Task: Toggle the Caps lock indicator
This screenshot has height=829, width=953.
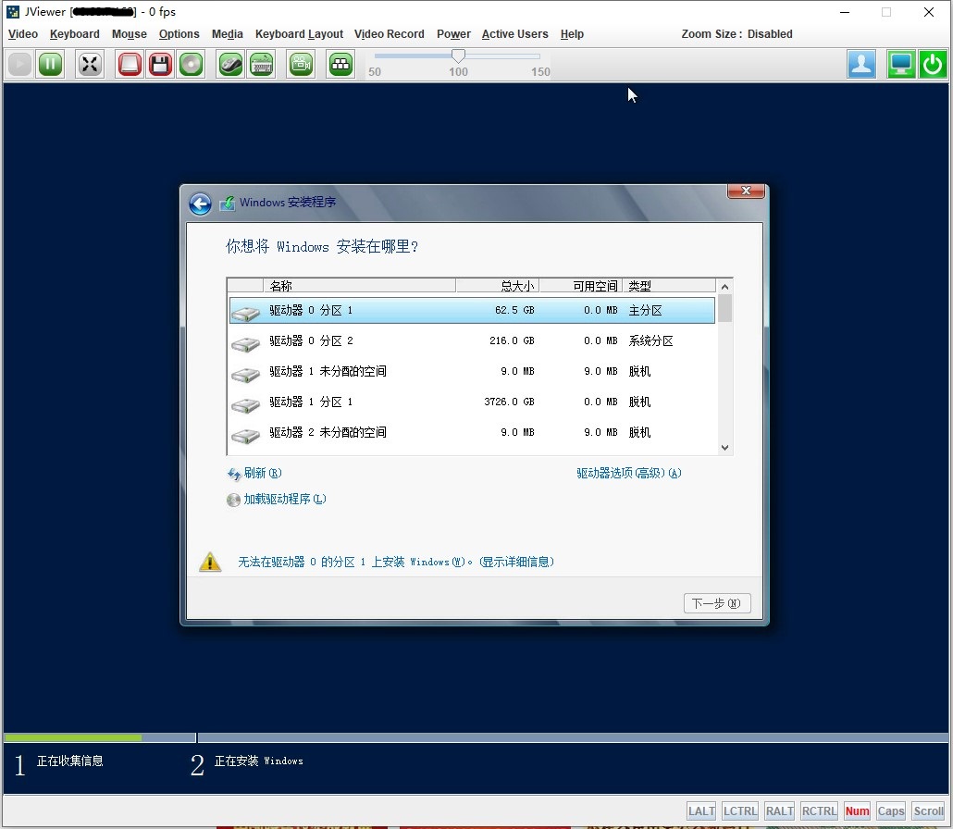Action: tap(891, 811)
